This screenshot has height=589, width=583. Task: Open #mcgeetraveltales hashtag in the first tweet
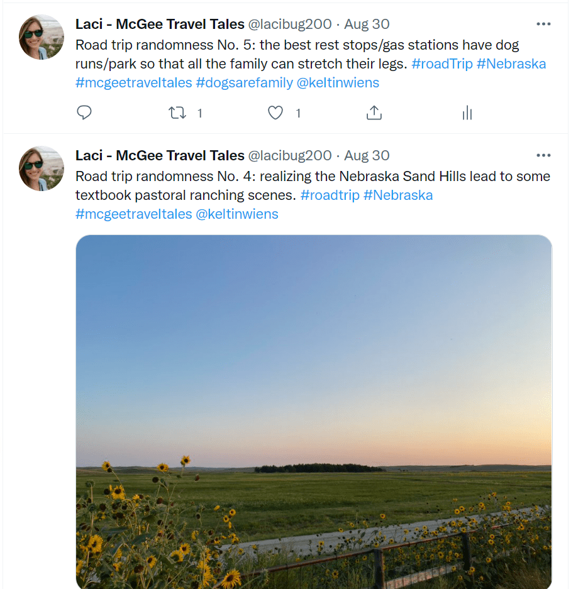(133, 82)
